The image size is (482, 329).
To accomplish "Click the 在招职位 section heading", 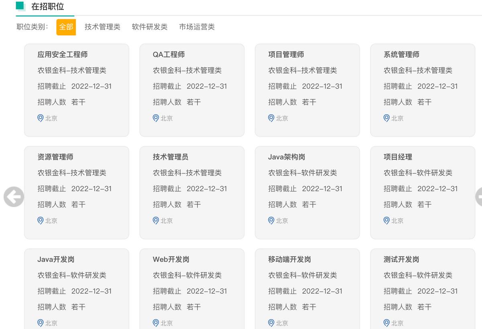I will click(x=47, y=6).
